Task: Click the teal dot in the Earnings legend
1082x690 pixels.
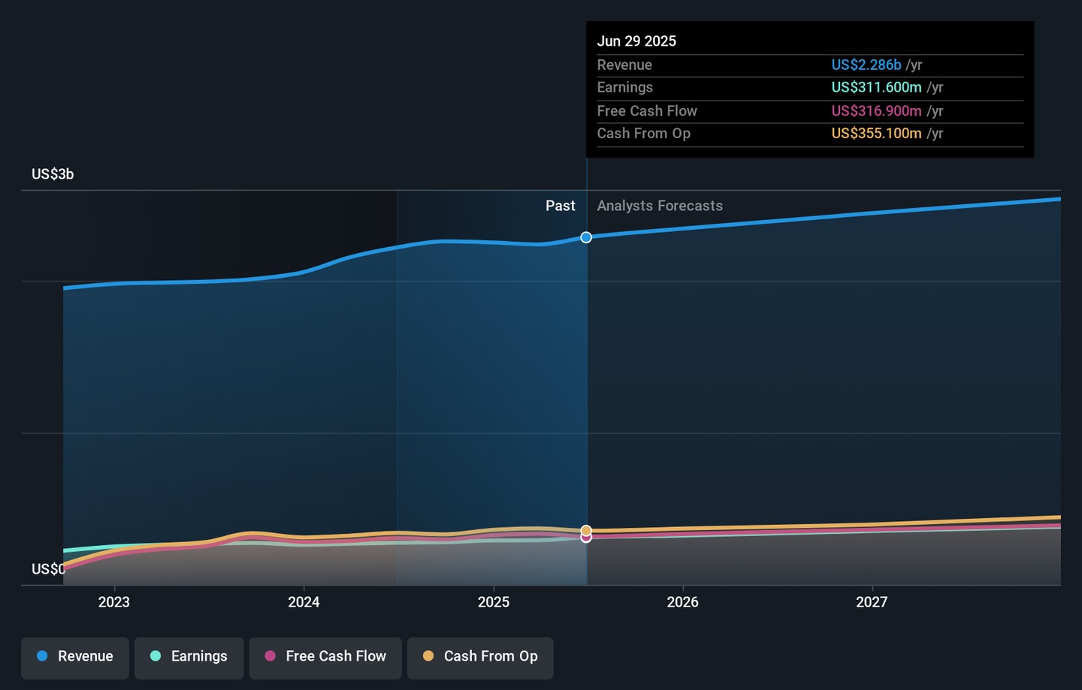Action: (156, 656)
